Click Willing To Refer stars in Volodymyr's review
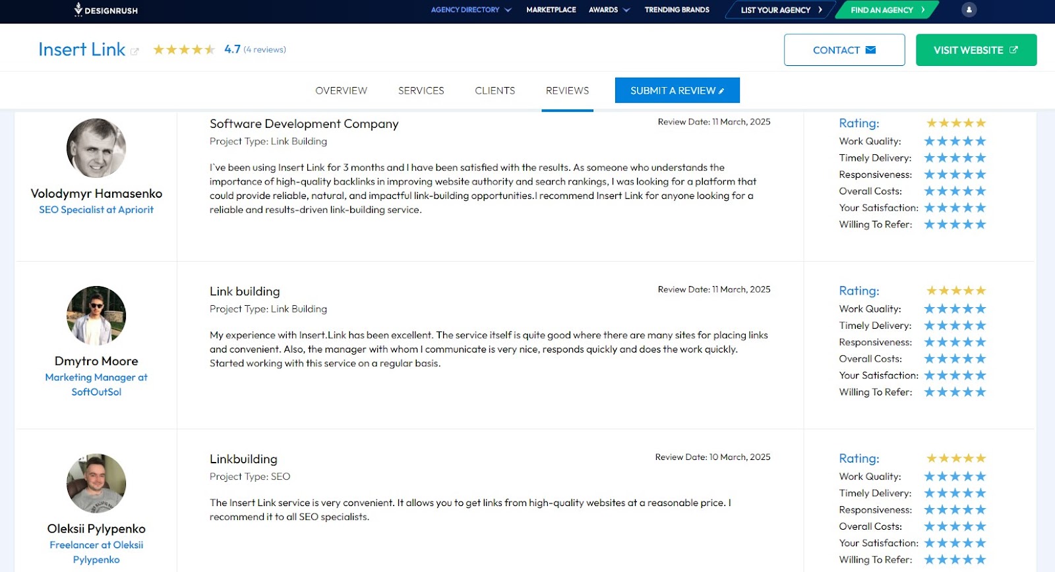This screenshot has width=1055, height=572. [955, 224]
